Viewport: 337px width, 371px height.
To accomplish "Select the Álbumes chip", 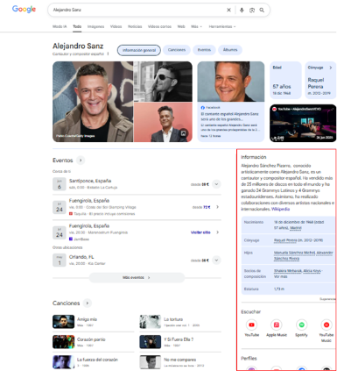I will coord(230,50).
